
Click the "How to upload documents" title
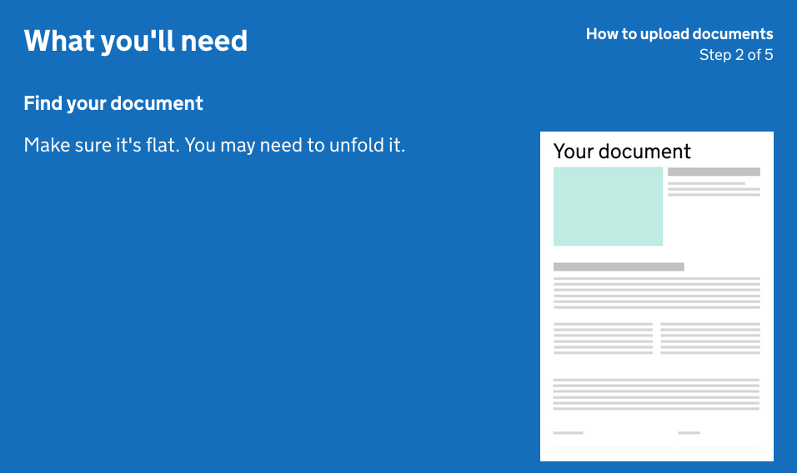(x=679, y=34)
